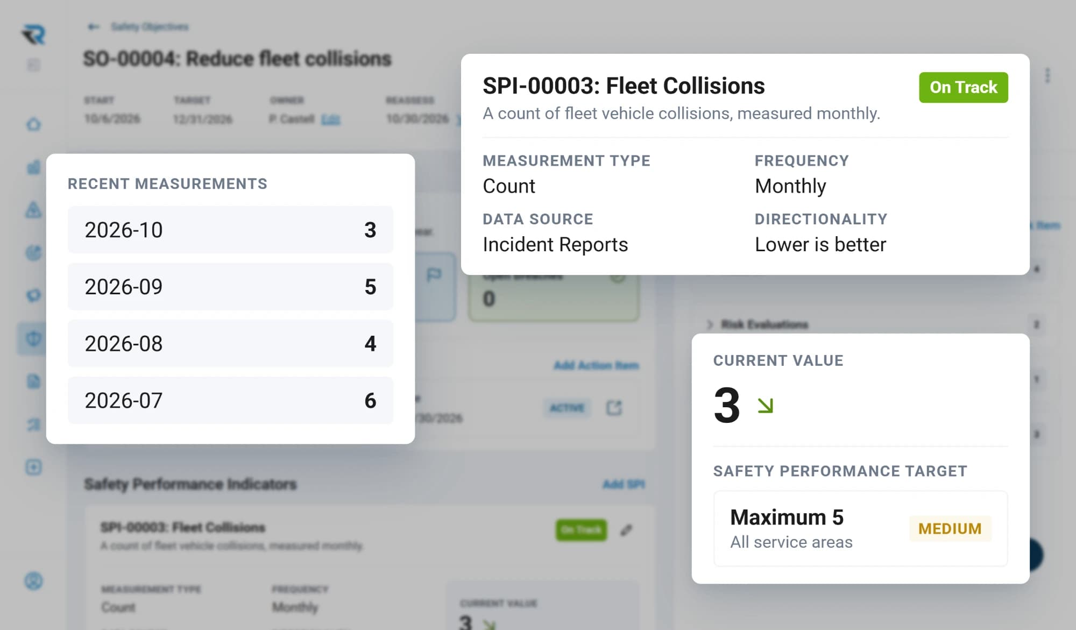Click the Incident Reports data source value

coord(555,245)
